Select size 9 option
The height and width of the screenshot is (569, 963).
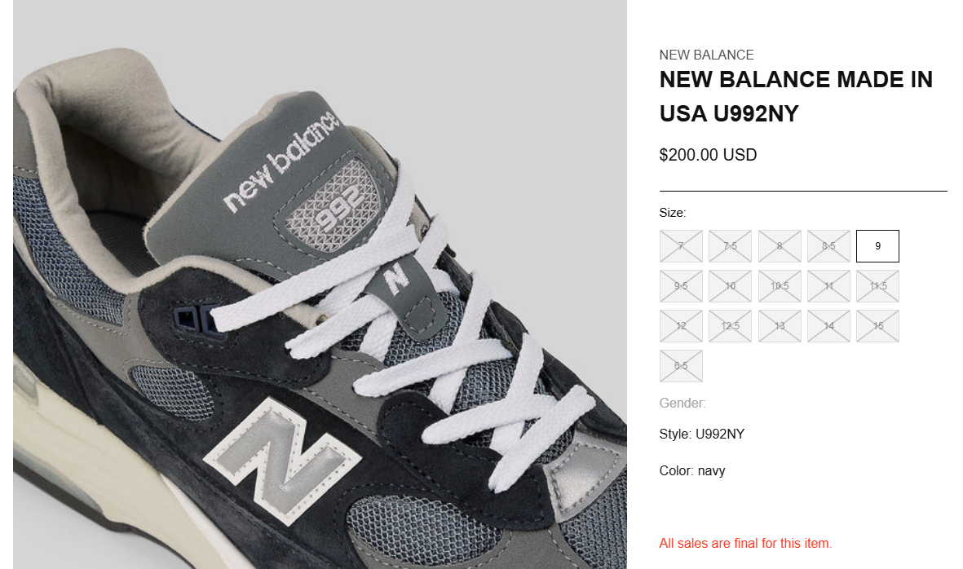(x=877, y=246)
